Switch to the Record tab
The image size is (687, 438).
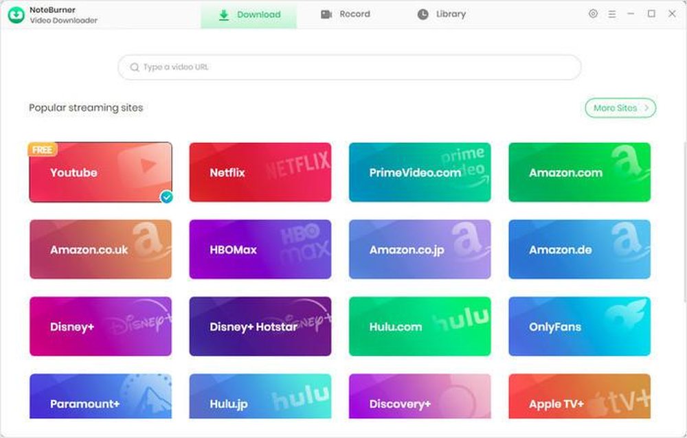point(346,14)
